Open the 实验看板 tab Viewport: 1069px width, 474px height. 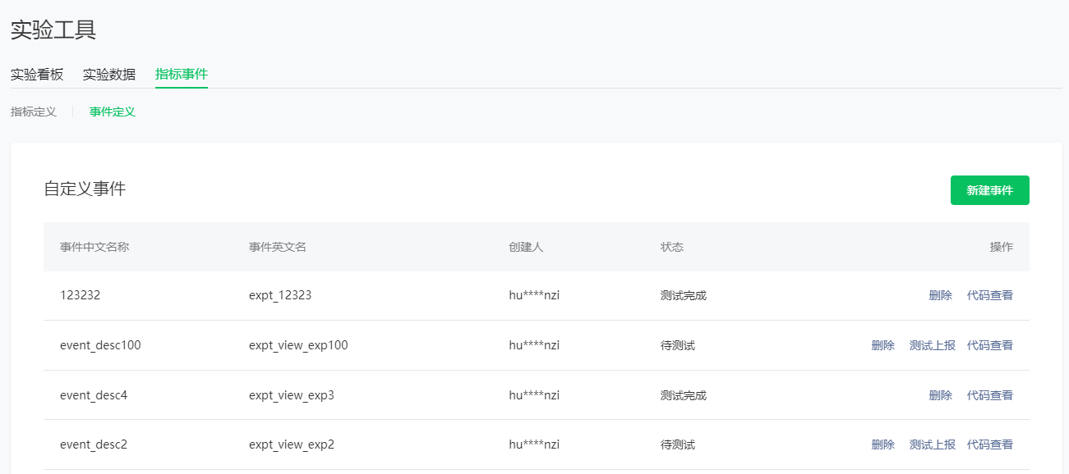click(x=37, y=75)
